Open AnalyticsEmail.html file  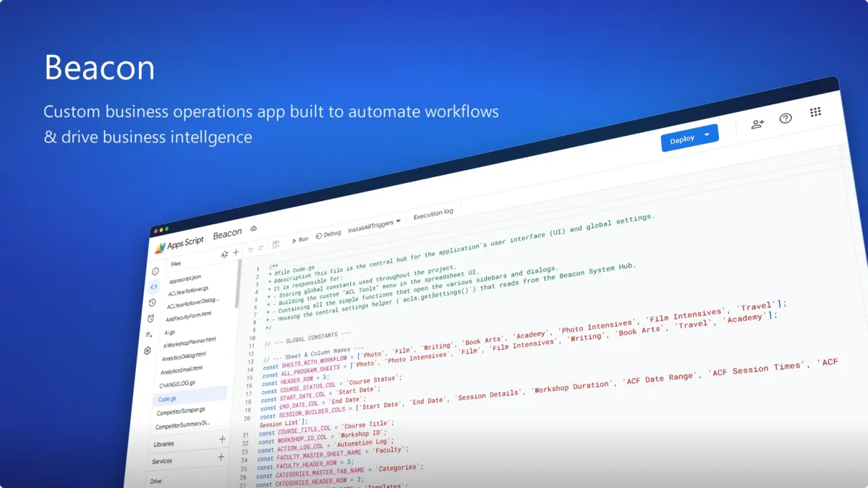[x=181, y=371]
